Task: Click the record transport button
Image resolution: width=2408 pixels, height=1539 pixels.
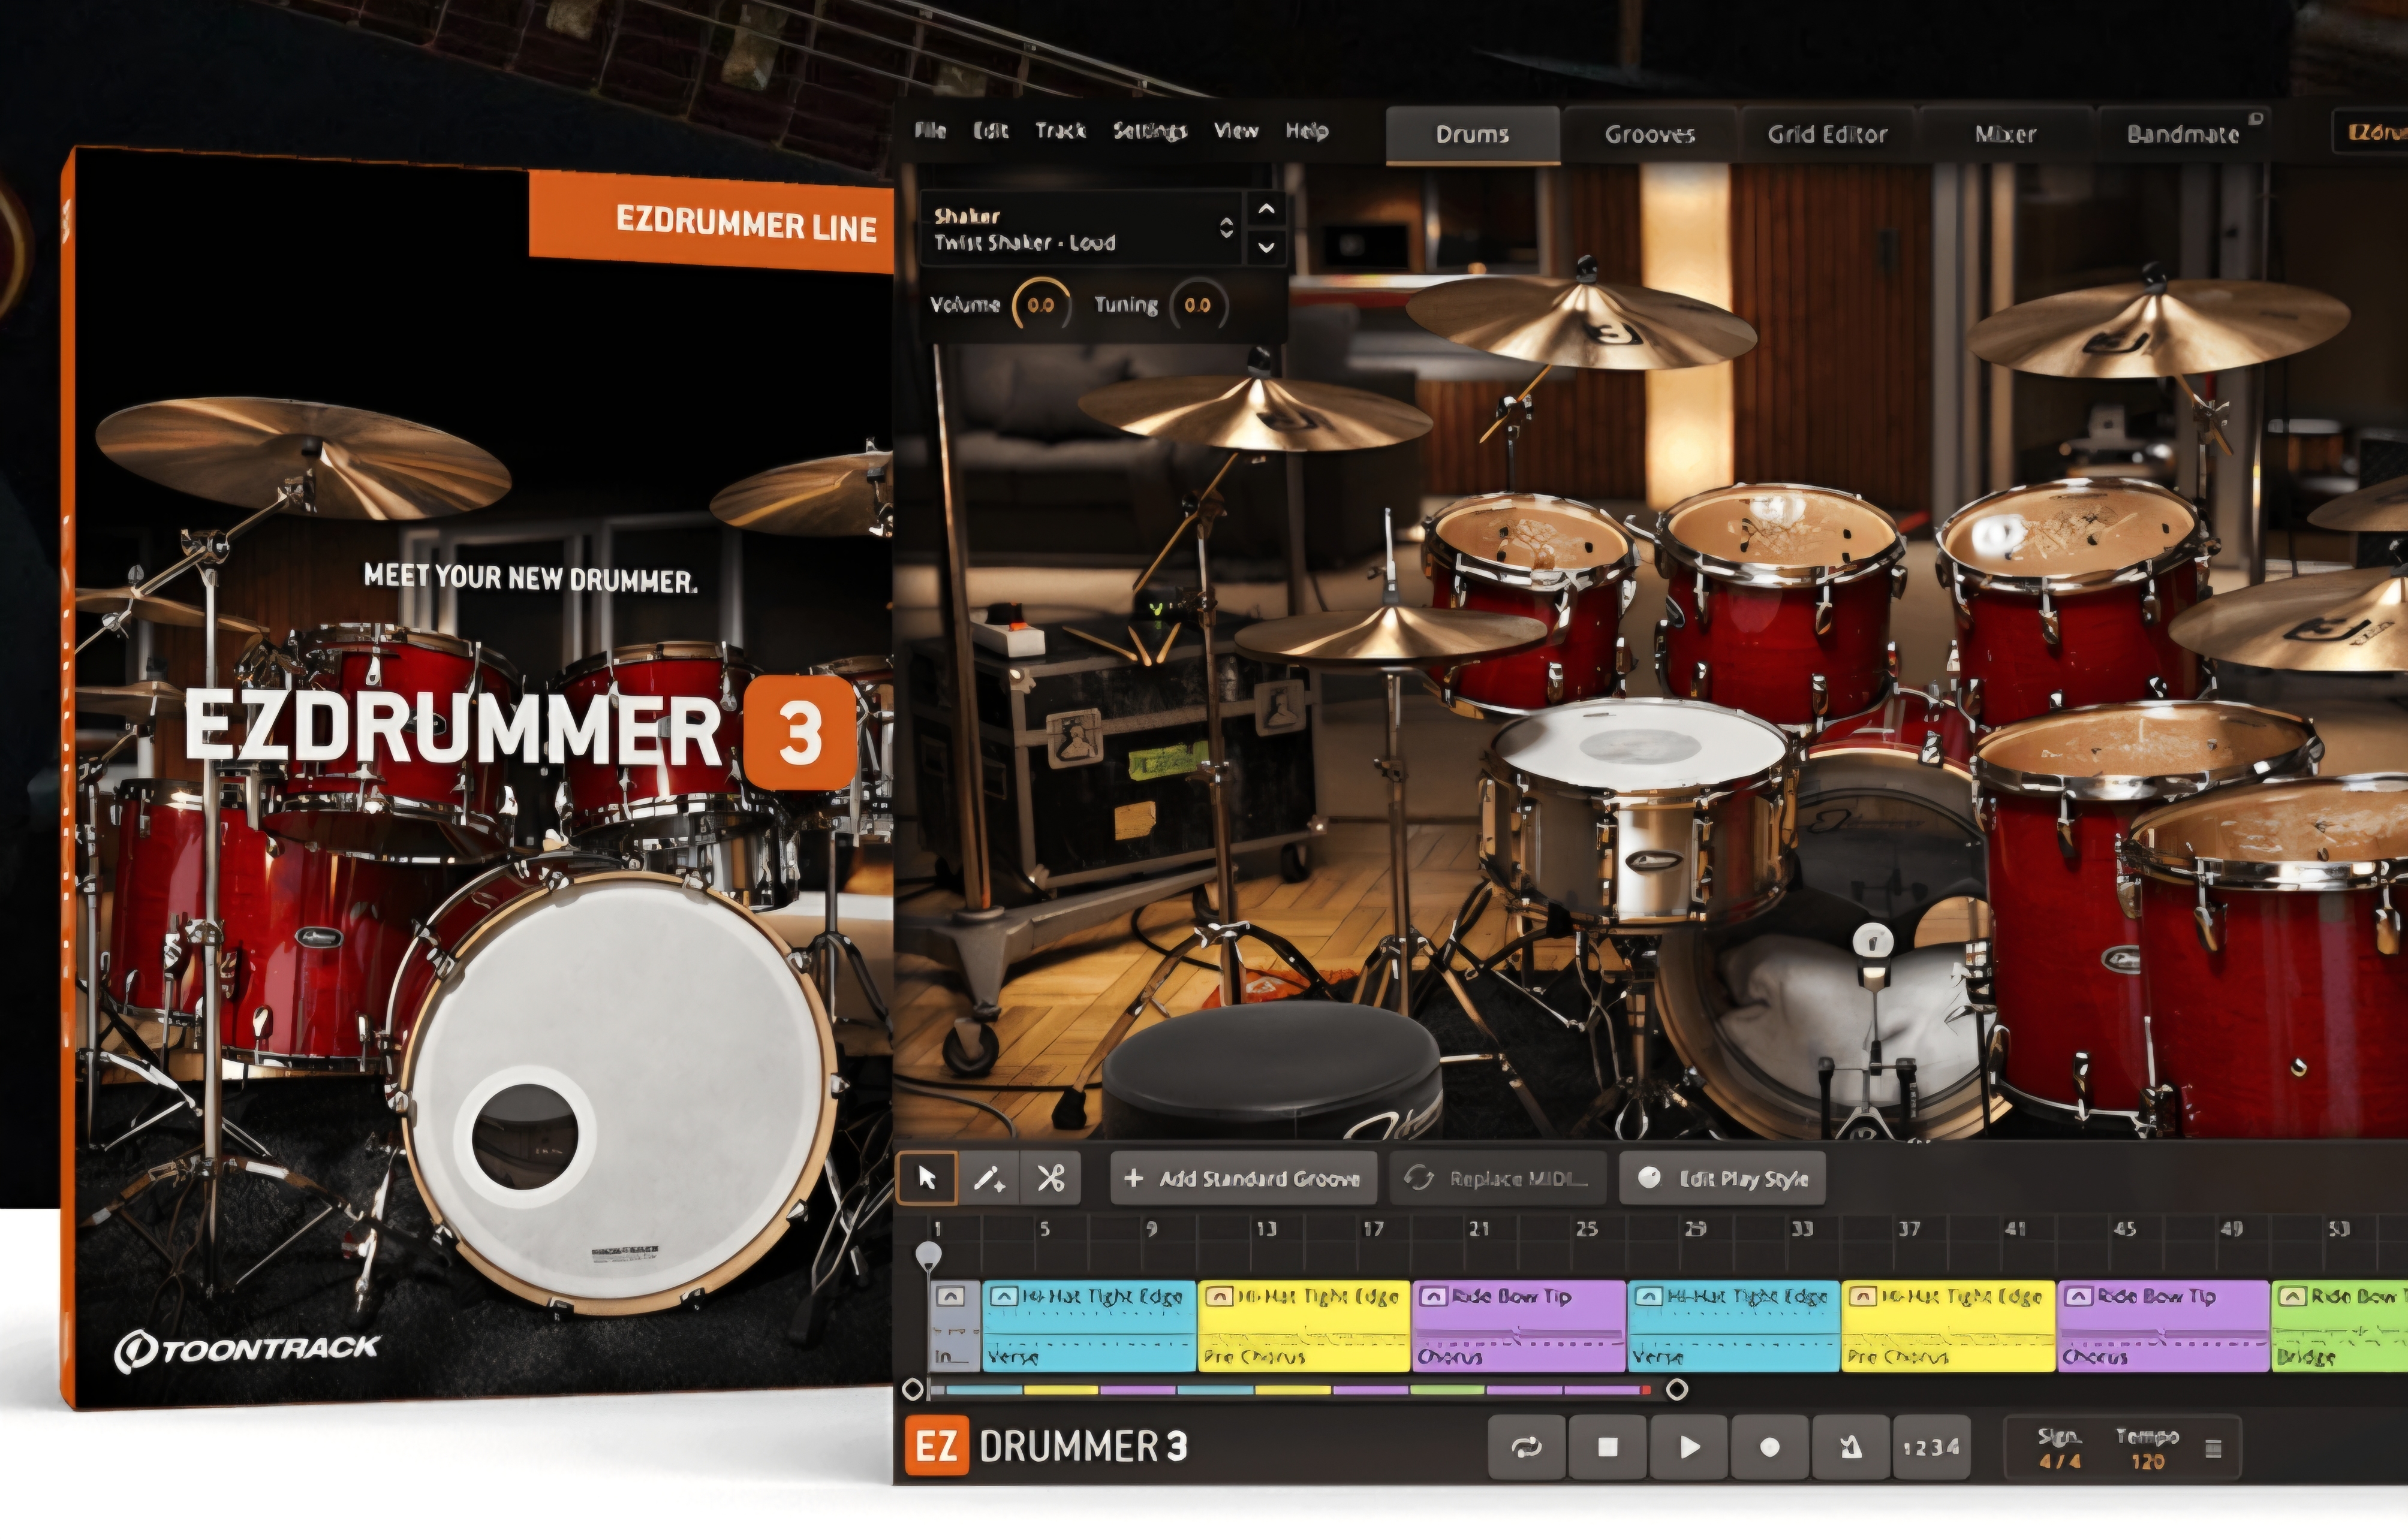Action: click(x=1770, y=1447)
